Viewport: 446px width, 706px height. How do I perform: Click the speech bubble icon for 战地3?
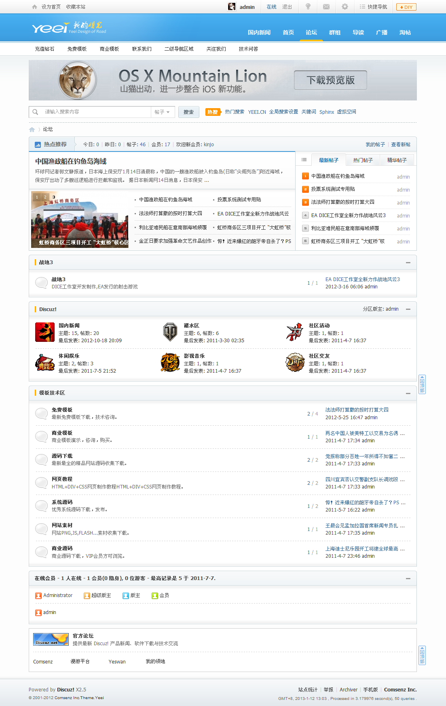click(x=41, y=283)
